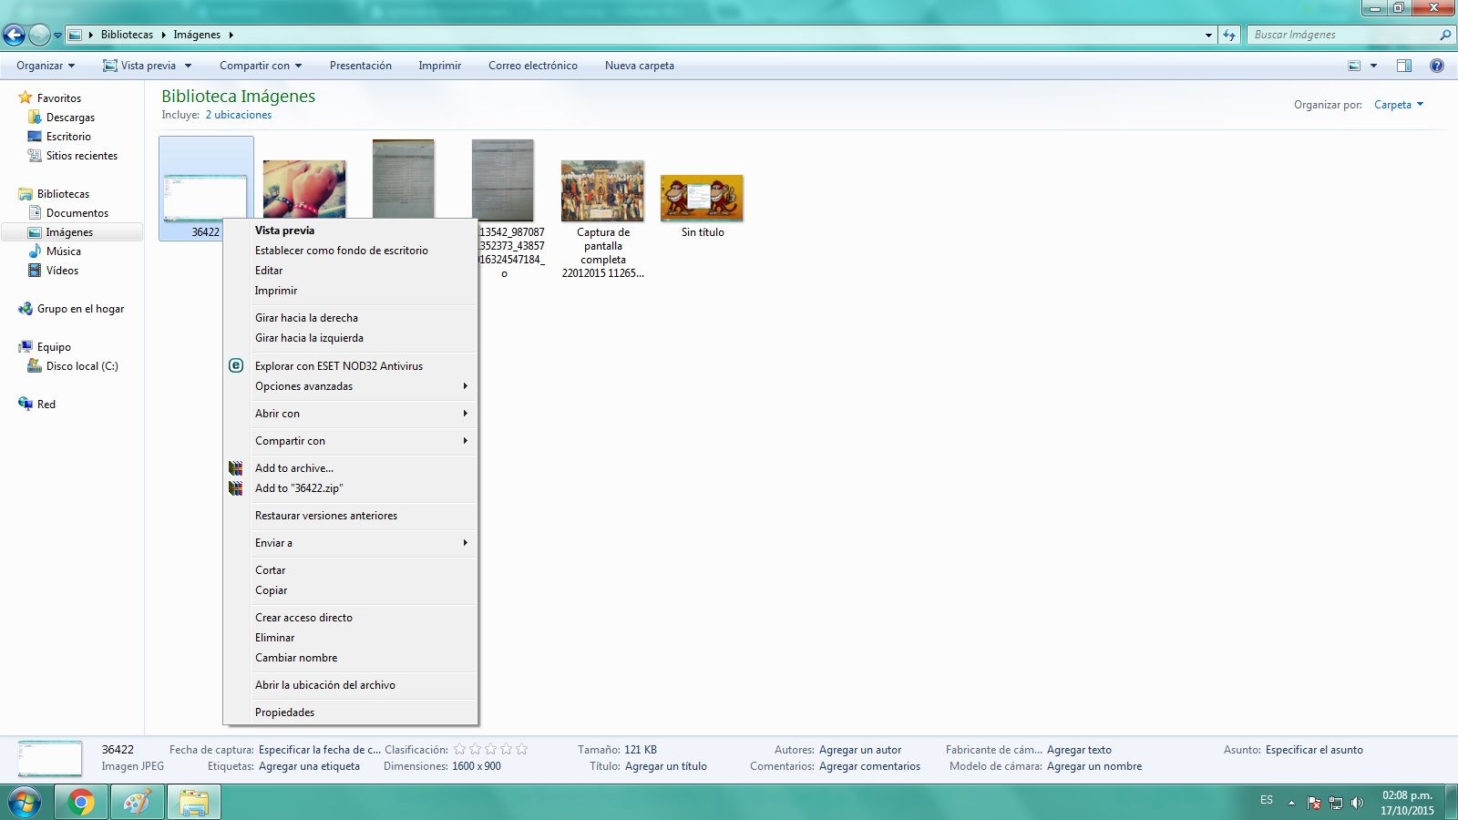This screenshot has height=820, width=1458.
Task: Open the Windows Start menu orb
Action: pos(25,802)
